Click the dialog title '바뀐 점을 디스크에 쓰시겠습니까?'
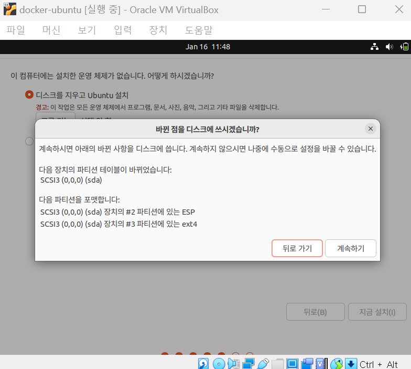Viewport: 411px width, 369px height. (x=208, y=129)
